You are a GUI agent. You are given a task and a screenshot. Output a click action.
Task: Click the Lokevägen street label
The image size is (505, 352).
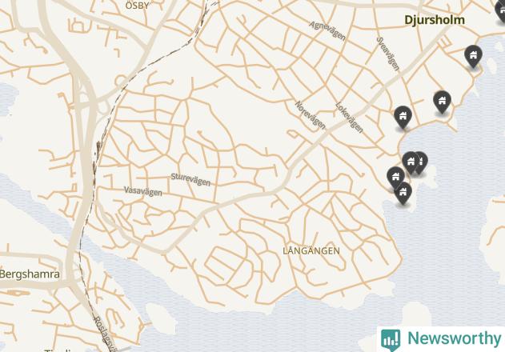pyautogui.click(x=349, y=118)
